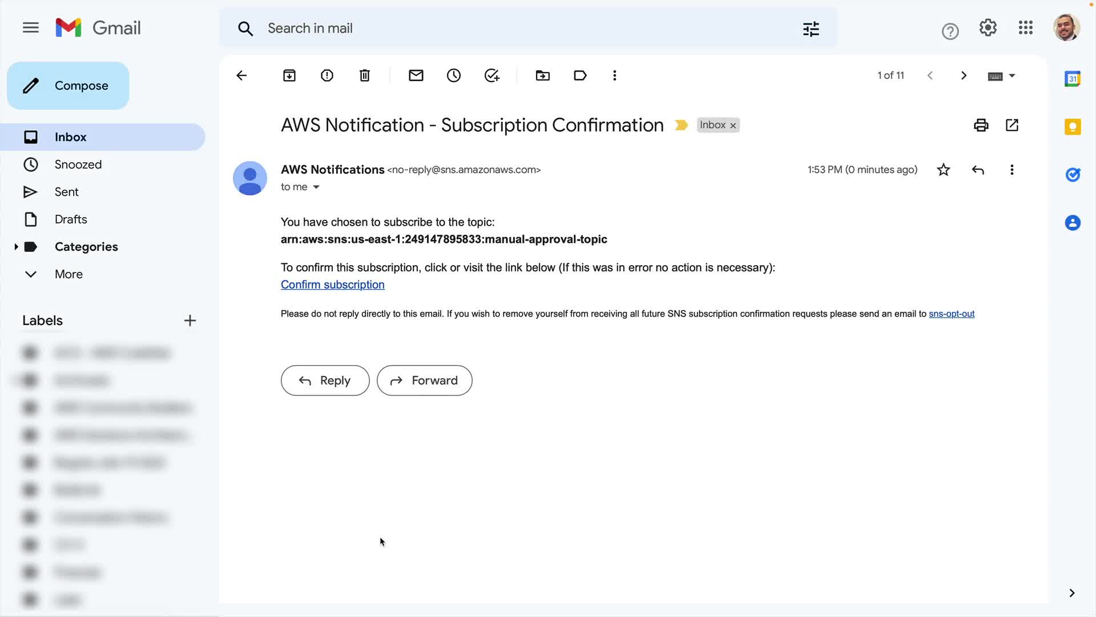1096x617 pixels.
Task: Add the email to Tasks
Action: coord(491,75)
